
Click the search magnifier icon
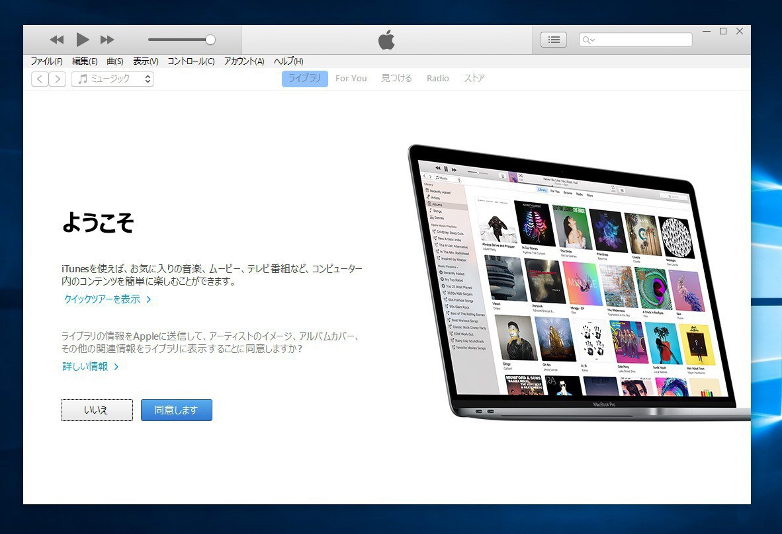coord(587,40)
